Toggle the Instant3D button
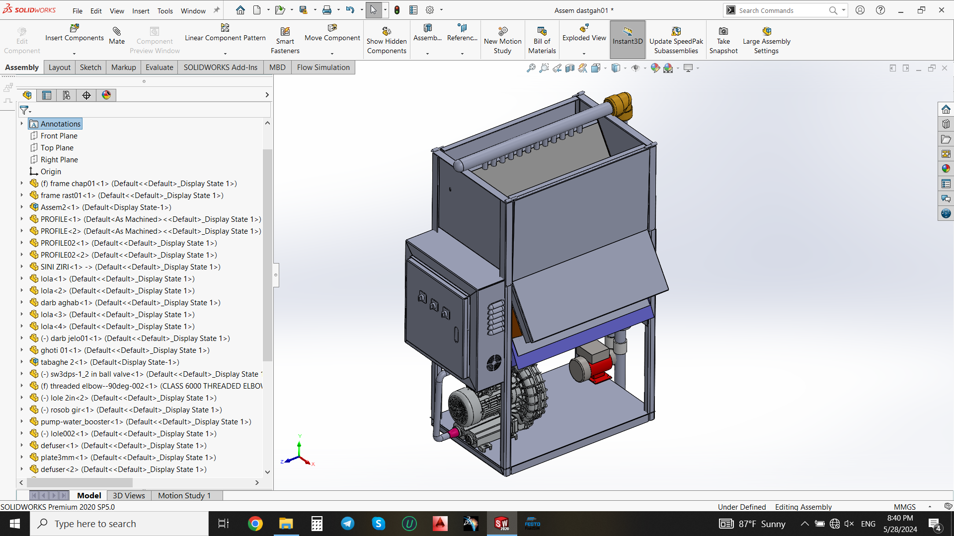 (628, 40)
